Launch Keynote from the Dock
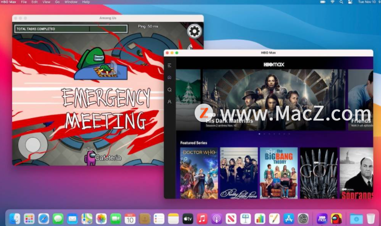The height and width of the screenshot is (226, 381). coord(246,219)
